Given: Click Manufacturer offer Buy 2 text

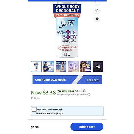Looking at the screenshot, I should 49,113.
